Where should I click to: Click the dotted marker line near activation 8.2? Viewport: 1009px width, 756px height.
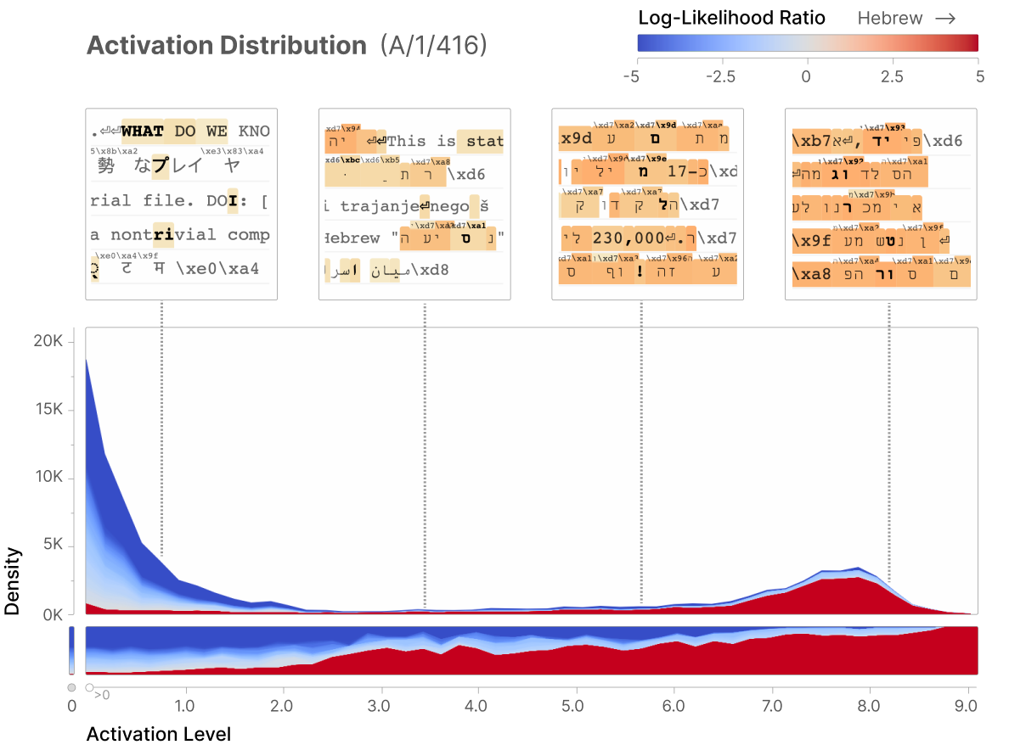(889, 442)
